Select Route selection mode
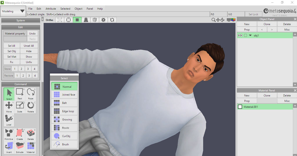The width and height of the screenshot is (297, 156). click(x=64, y=128)
